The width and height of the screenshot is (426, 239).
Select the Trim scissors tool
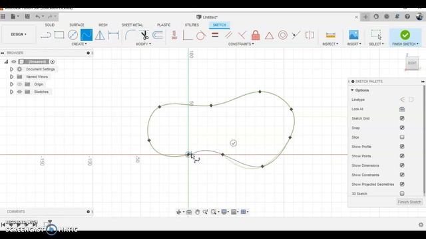[144, 35]
